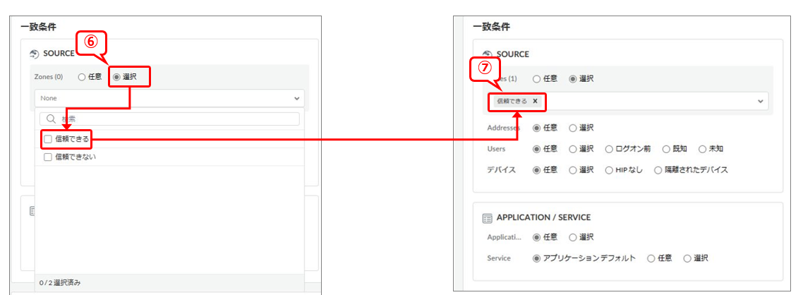Click the SOURCE icon above Zones (0)
This screenshot has height=295, width=803.
(35, 54)
